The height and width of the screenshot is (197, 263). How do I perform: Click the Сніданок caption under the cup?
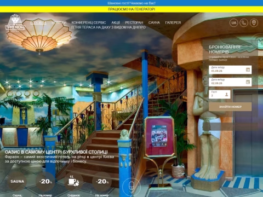tap(73, 195)
